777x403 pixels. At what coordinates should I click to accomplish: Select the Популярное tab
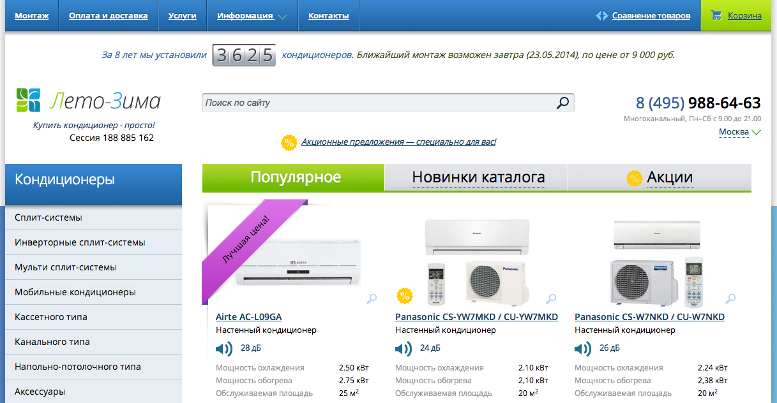[295, 177]
